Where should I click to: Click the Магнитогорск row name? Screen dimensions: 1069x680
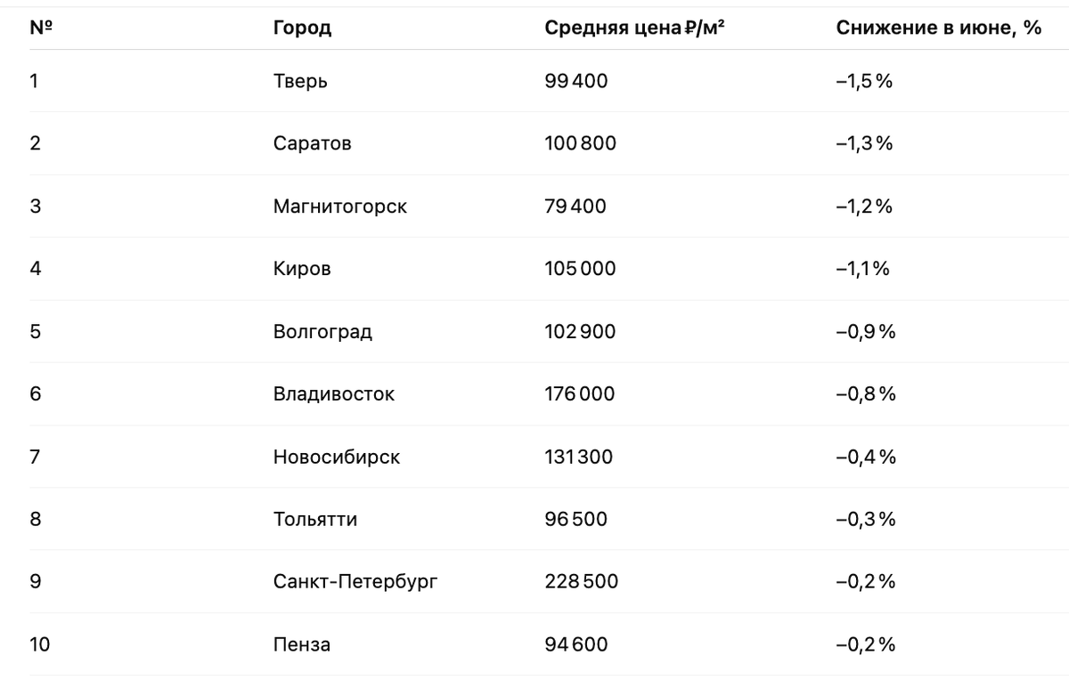point(339,206)
